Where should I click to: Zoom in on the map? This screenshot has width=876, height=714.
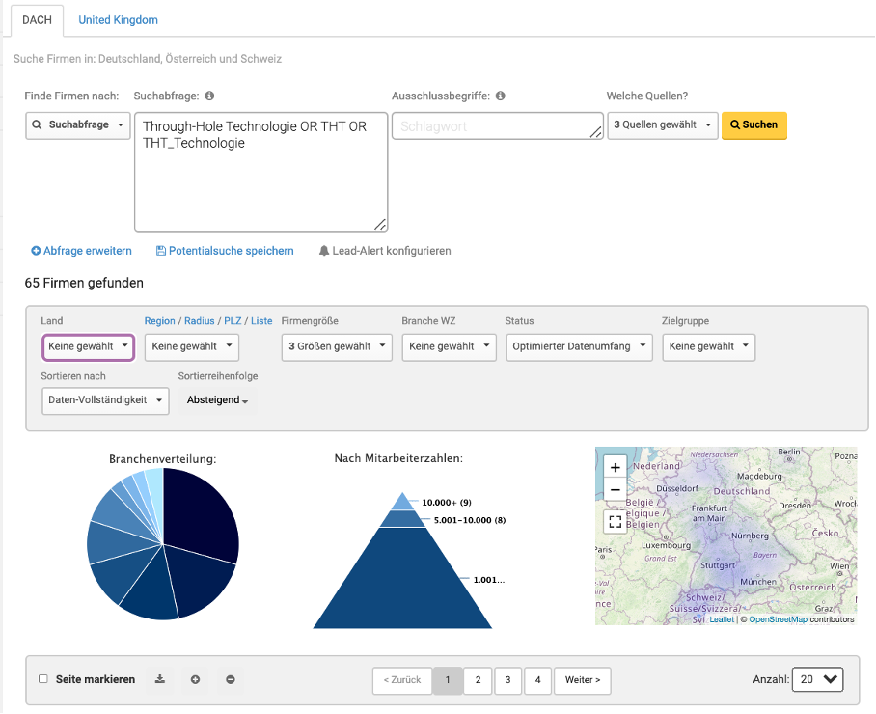tap(616, 467)
